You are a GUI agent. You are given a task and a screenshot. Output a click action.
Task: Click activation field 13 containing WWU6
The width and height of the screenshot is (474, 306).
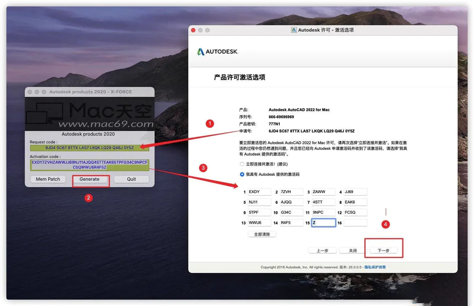click(259, 223)
